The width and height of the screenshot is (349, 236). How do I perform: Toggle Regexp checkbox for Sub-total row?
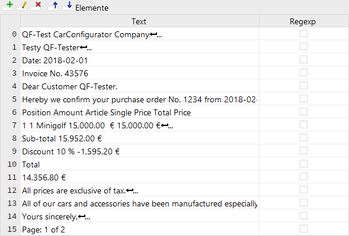[x=303, y=138]
